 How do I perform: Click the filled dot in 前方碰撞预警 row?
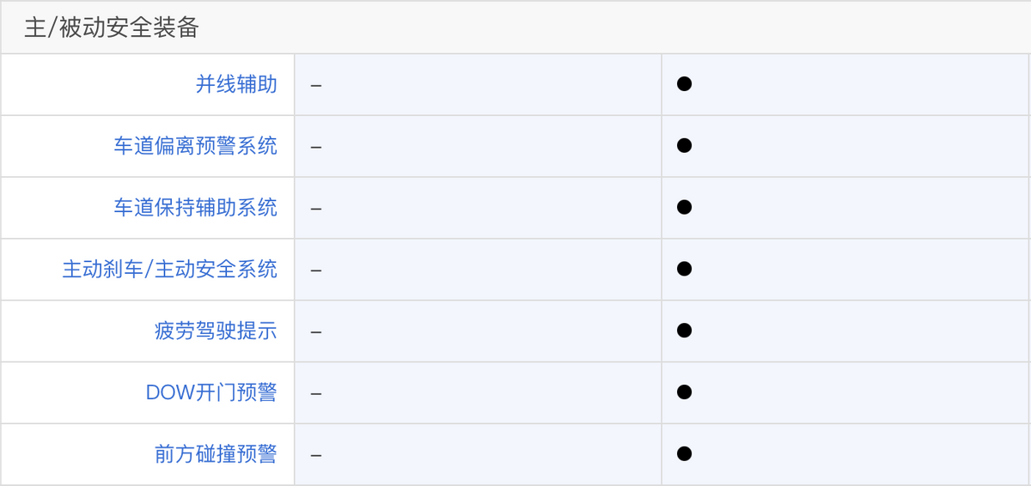click(x=684, y=455)
